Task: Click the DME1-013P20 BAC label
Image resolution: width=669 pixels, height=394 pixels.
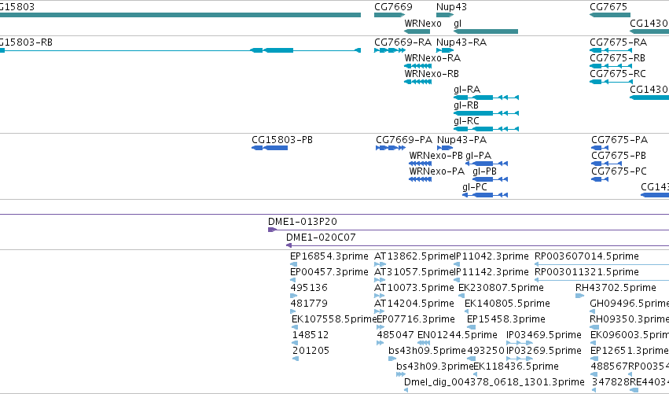Action: [302, 222]
